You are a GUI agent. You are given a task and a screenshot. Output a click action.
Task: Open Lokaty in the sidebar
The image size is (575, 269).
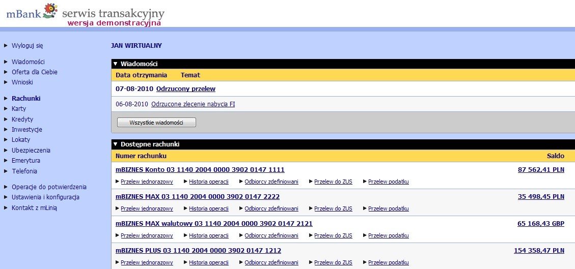(x=21, y=140)
